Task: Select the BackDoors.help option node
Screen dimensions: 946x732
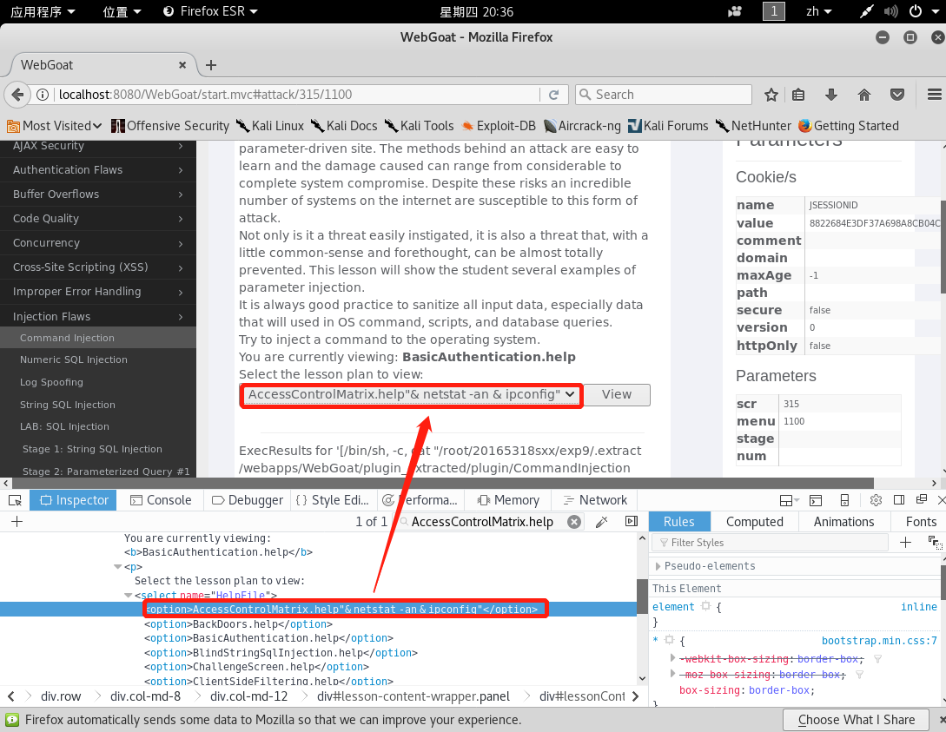Action: [238, 624]
